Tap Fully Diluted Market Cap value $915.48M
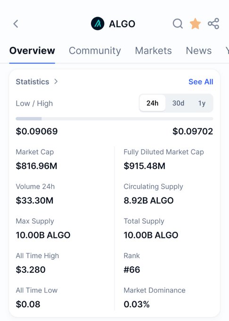Viewport: 229px width, 321px height. 145,166
